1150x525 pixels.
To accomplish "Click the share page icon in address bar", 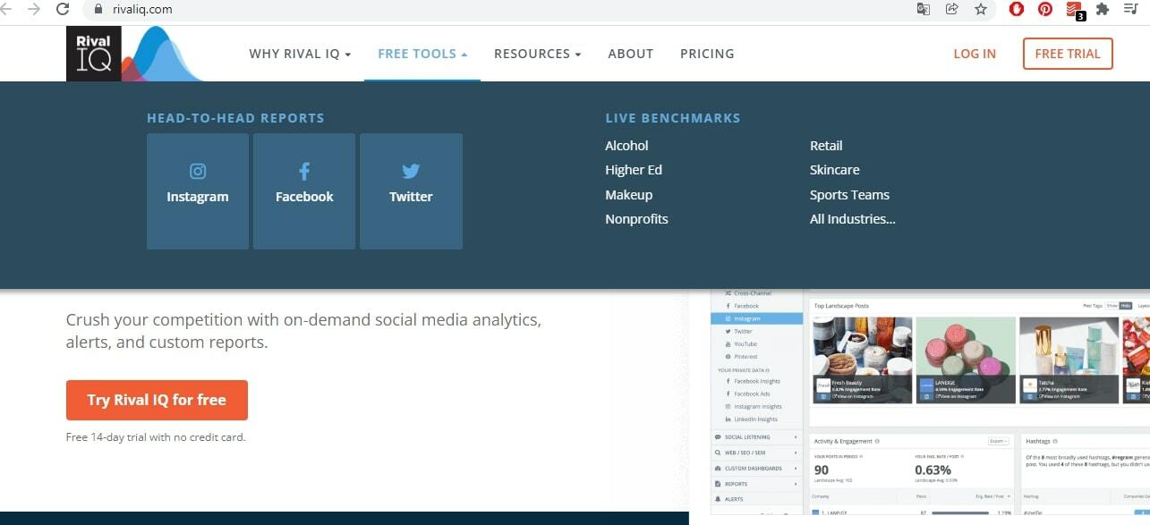I will click(x=951, y=9).
